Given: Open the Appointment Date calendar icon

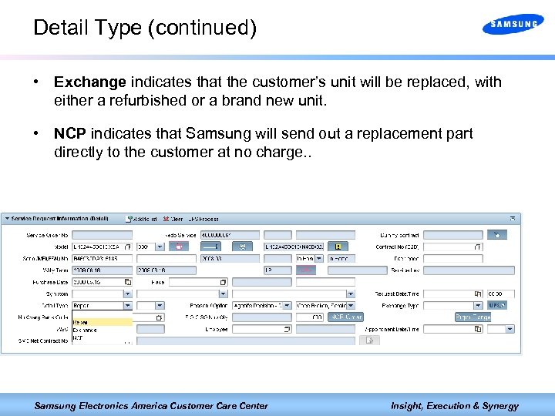Looking at the screenshot, I should [478, 329].
